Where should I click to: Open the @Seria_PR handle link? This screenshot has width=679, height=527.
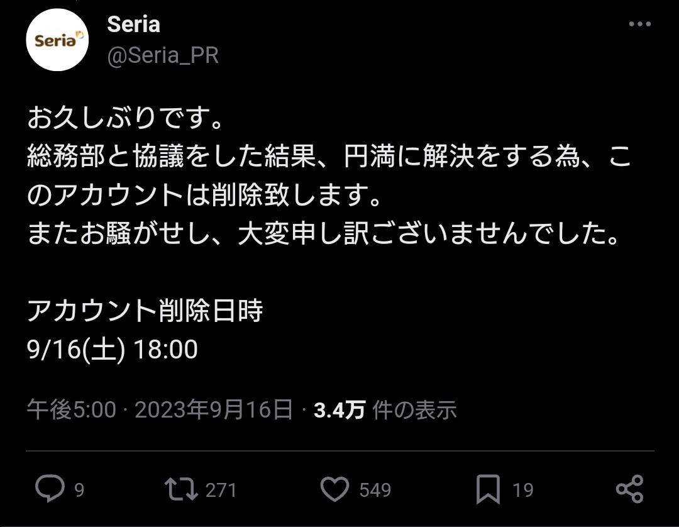pyautogui.click(x=163, y=55)
